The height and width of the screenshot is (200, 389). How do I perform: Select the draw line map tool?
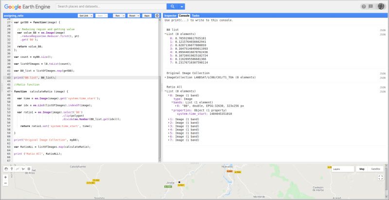click(18, 169)
